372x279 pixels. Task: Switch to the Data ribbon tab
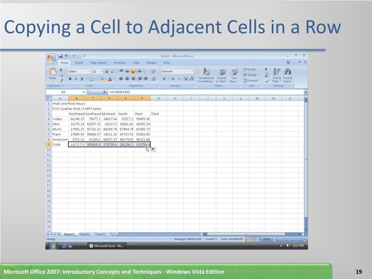(x=137, y=62)
